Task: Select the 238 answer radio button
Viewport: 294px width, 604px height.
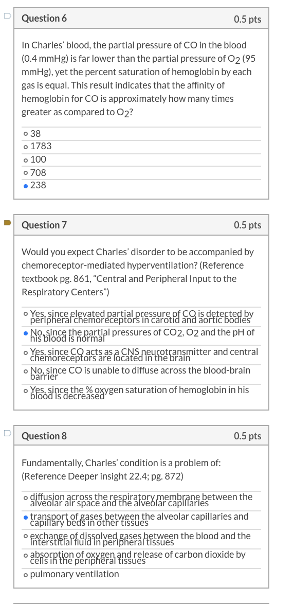Action: coord(25,186)
